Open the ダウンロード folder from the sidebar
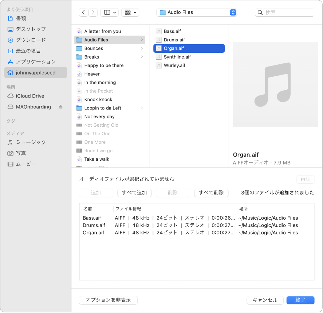 point(23,40)
